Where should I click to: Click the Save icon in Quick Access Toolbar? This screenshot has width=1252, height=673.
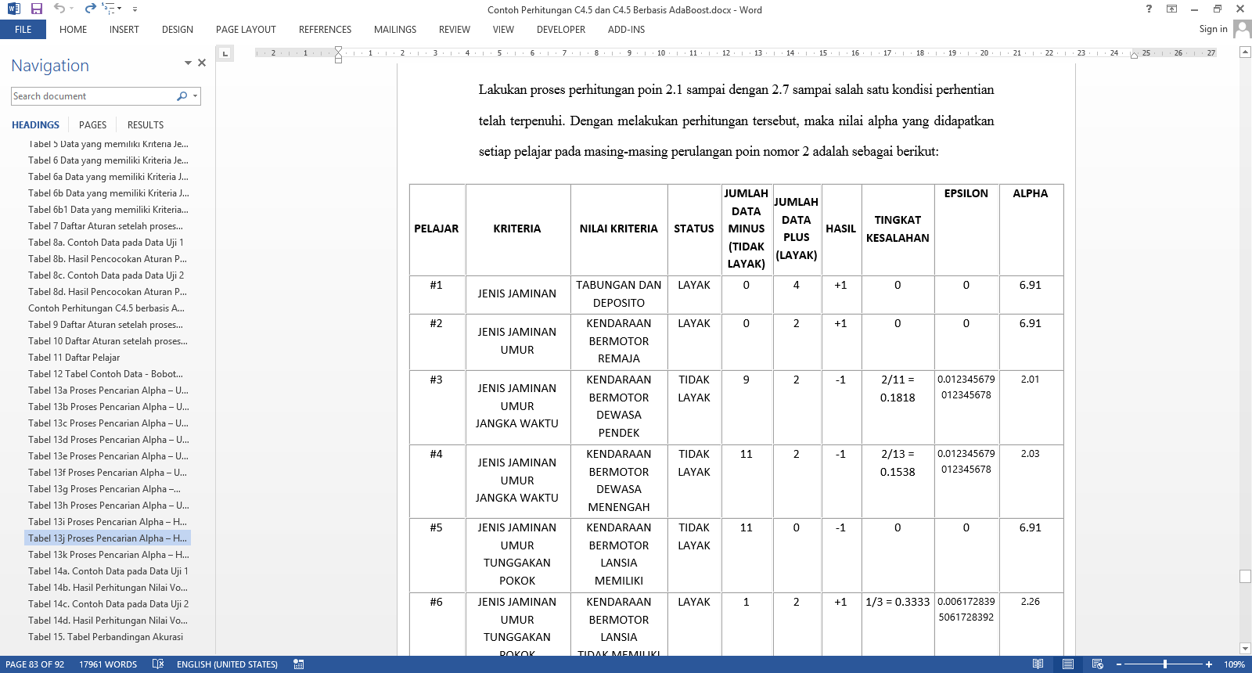click(x=36, y=9)
